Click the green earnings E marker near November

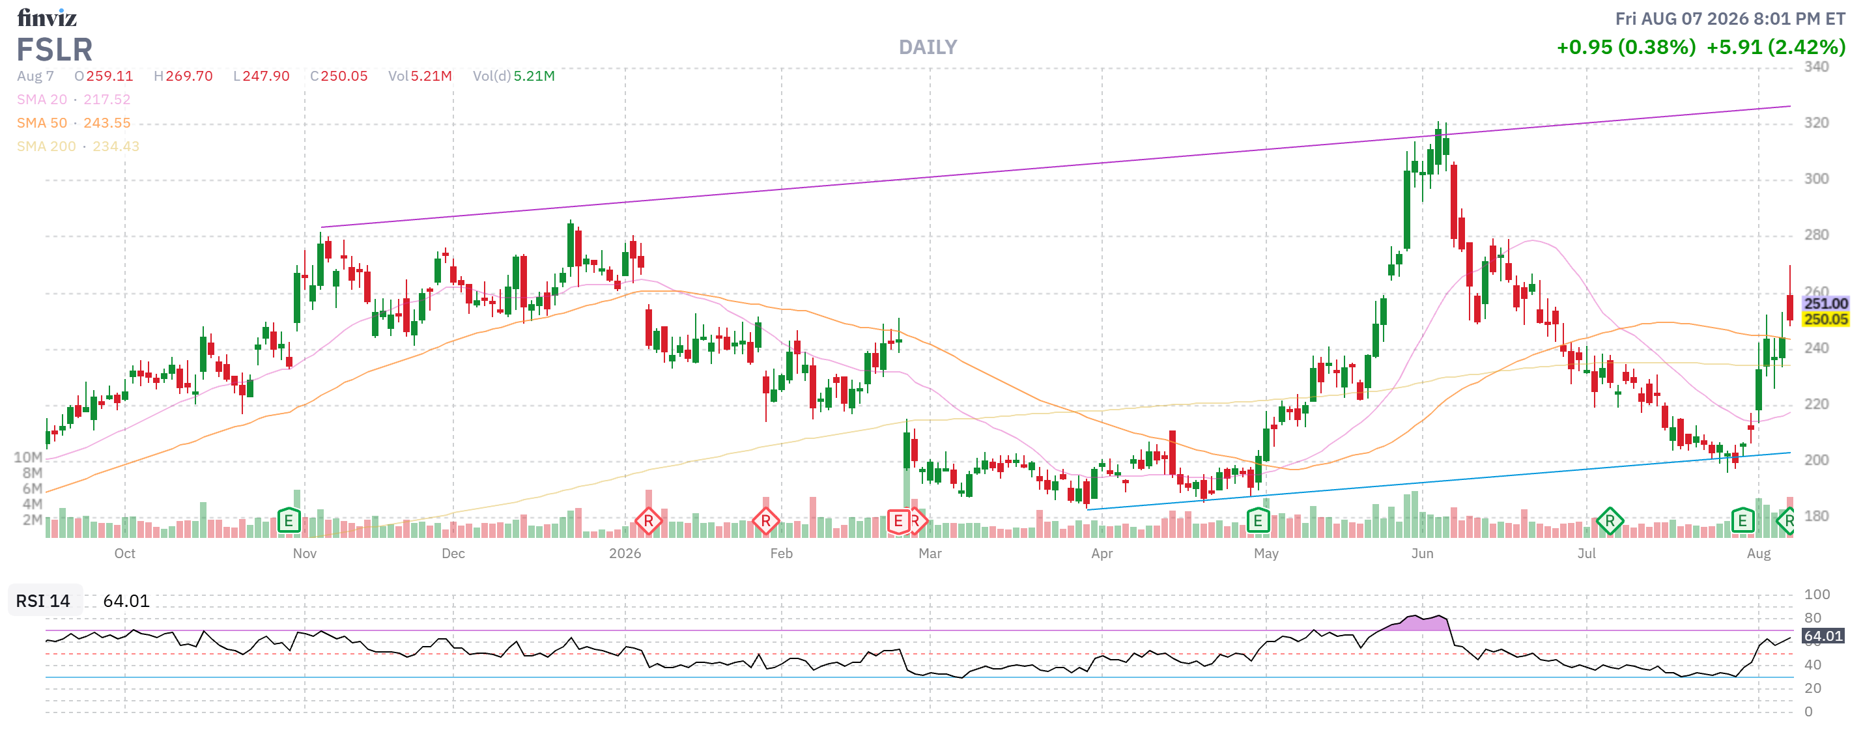[x=289, y=520]
